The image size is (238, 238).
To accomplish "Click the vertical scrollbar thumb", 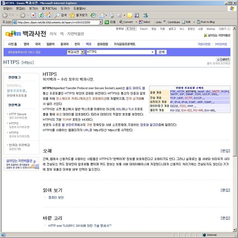I will click(235, 93).
